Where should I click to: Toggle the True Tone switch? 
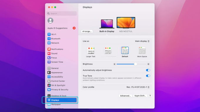point(148,76)
